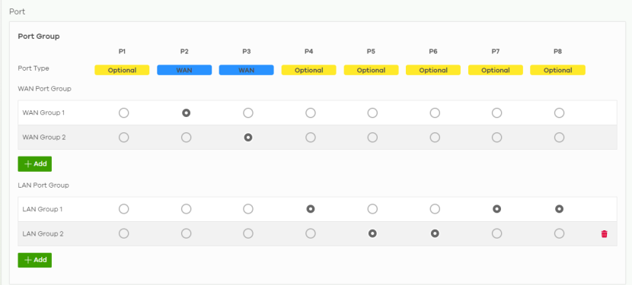Assign P1 to LAN Group 1
The height and width of the screenshot is (285, 632).
click(x=124, y=209)
